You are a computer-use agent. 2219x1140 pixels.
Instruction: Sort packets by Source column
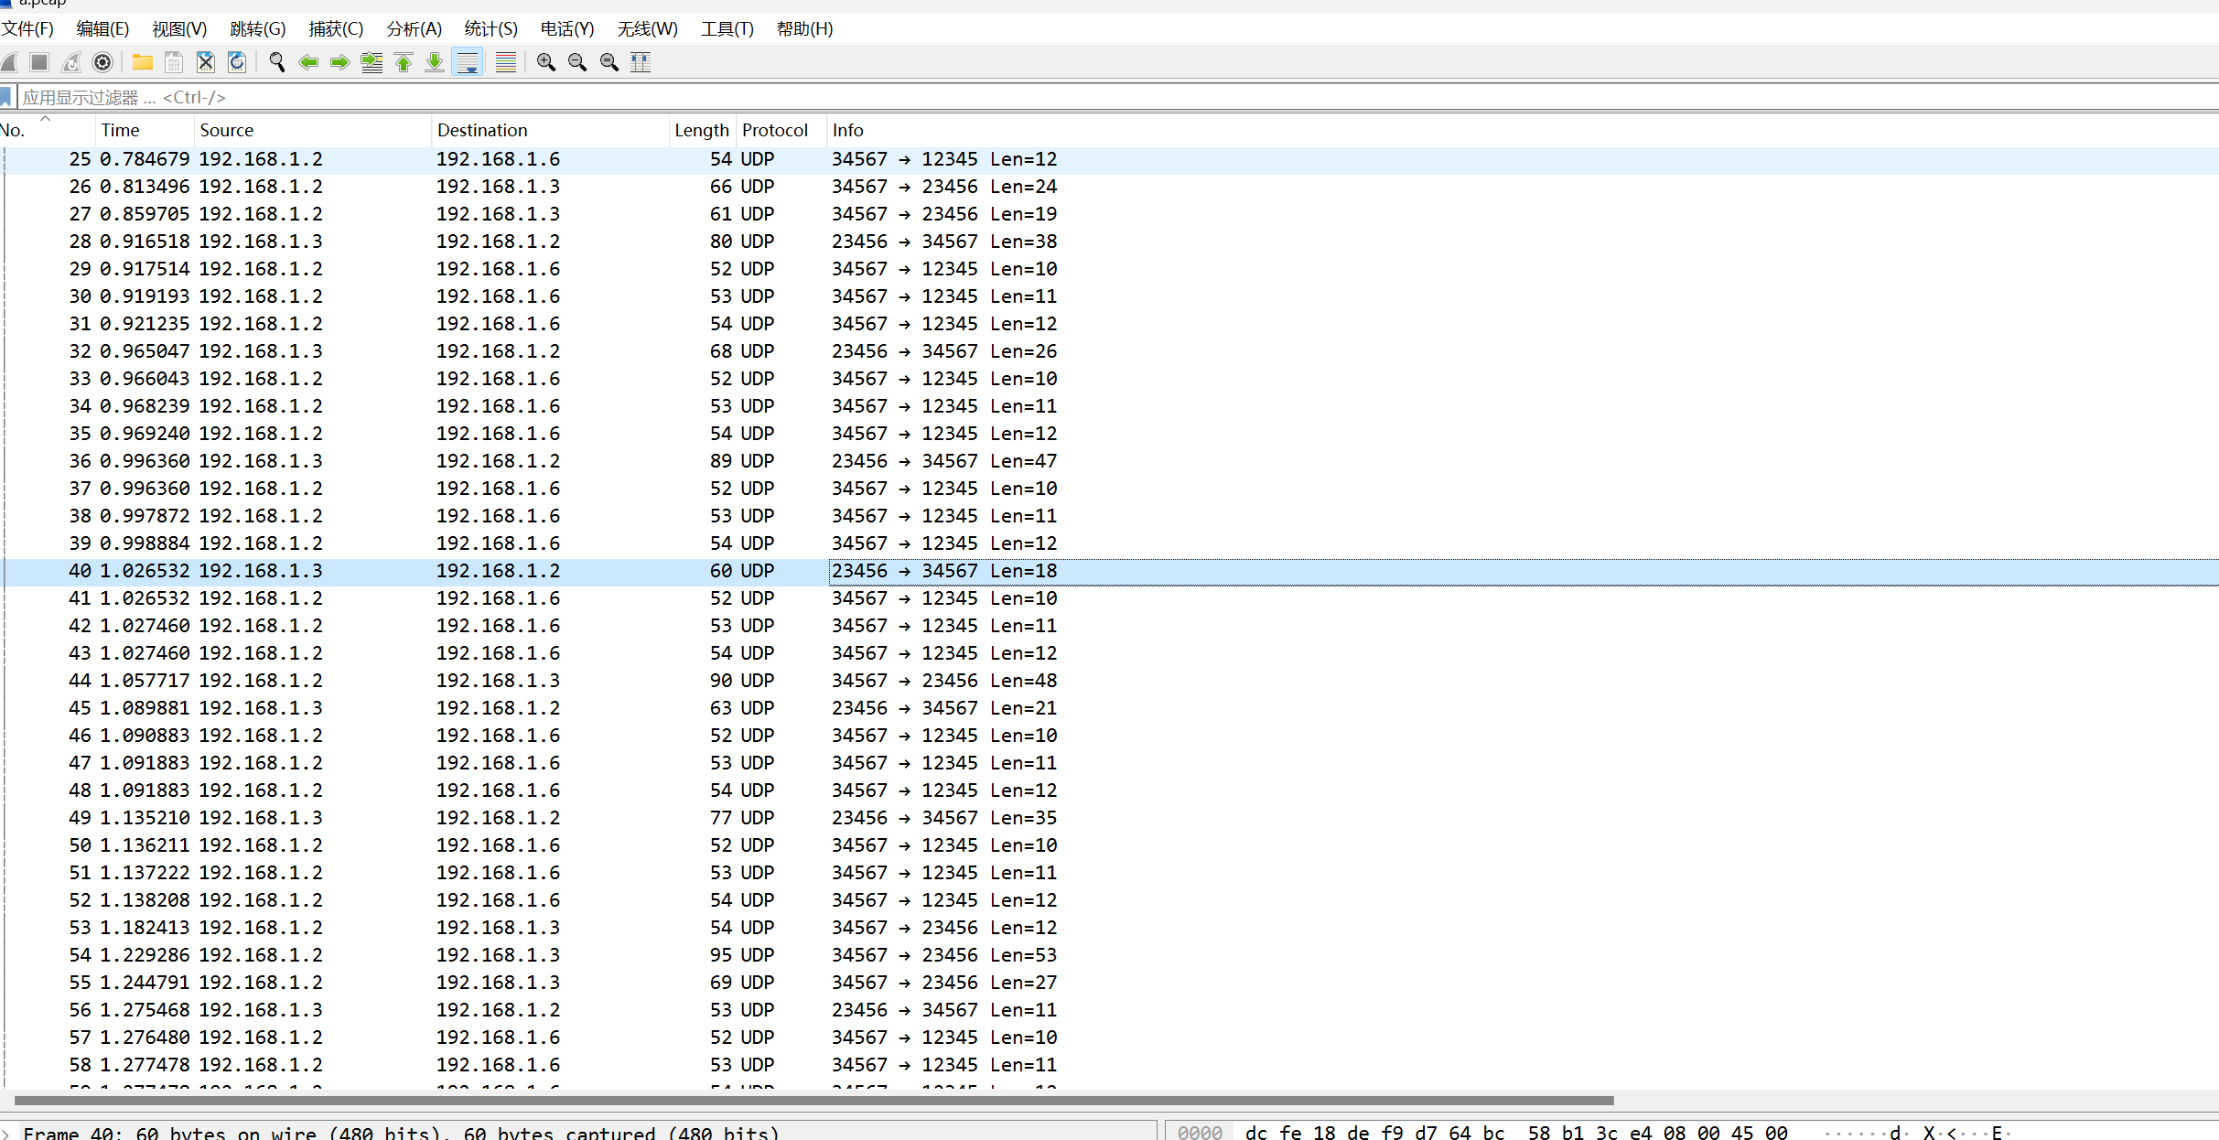pos(312,130)
